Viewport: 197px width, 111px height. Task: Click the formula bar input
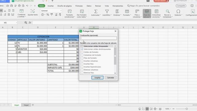click(x=115, y=23)
